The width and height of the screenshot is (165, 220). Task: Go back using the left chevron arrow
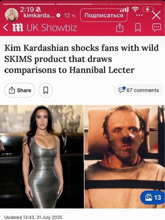(x=6, y=27)
